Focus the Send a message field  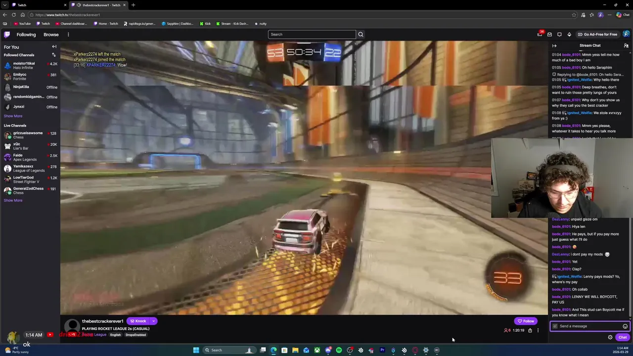point(589,326)
